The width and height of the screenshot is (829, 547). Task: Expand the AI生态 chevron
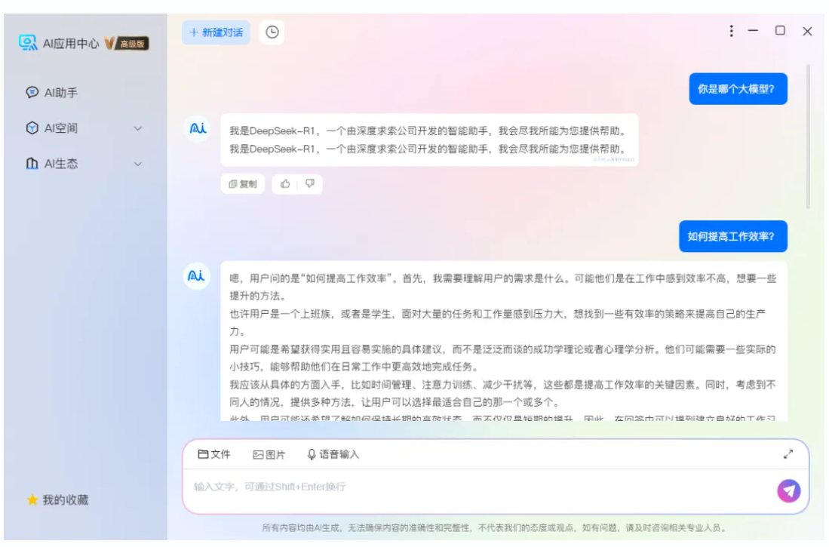pos(138,164)
